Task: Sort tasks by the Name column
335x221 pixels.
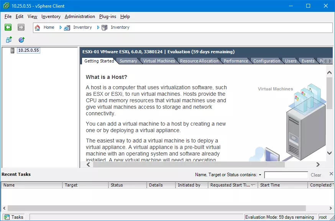Action: point(32,185)
